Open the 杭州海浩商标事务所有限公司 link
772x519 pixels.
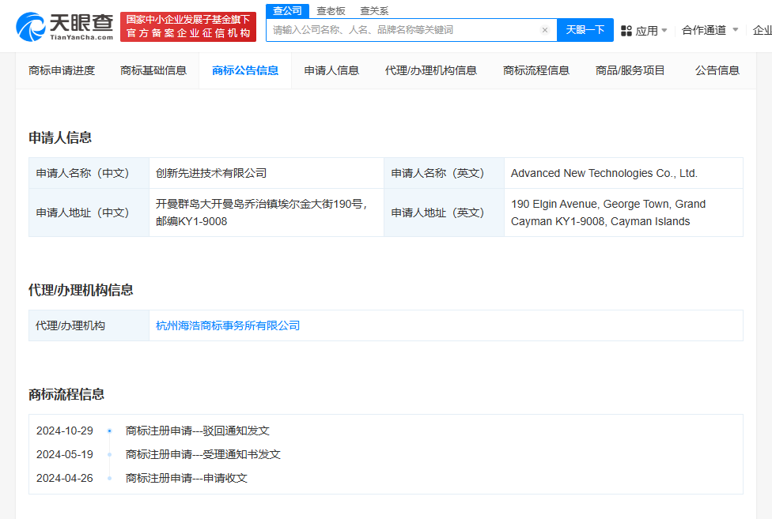(x=228, y=325)
